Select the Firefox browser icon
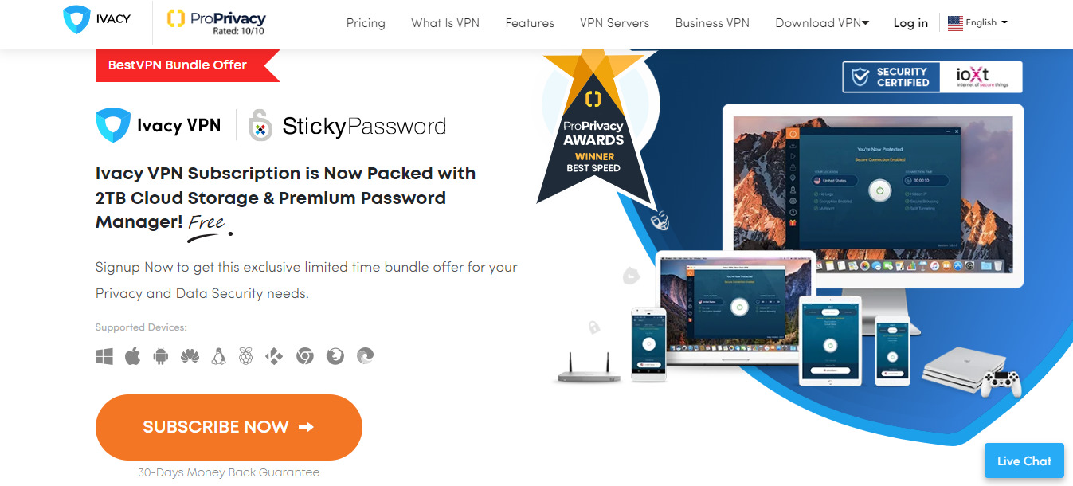The height and width of the screenshot is (486, 1073). point(335,356)
